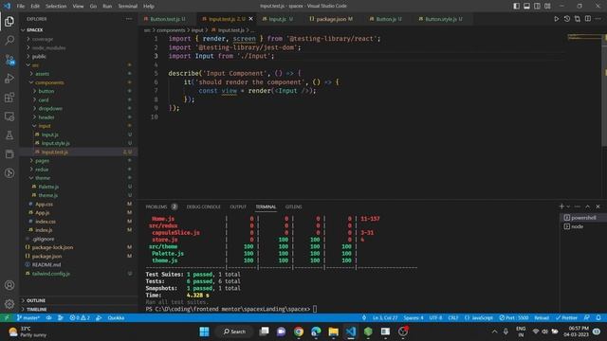Toggle secondary side bar layout icon
The width and height of the screenshot is (607, 341).
pos(538,6)
